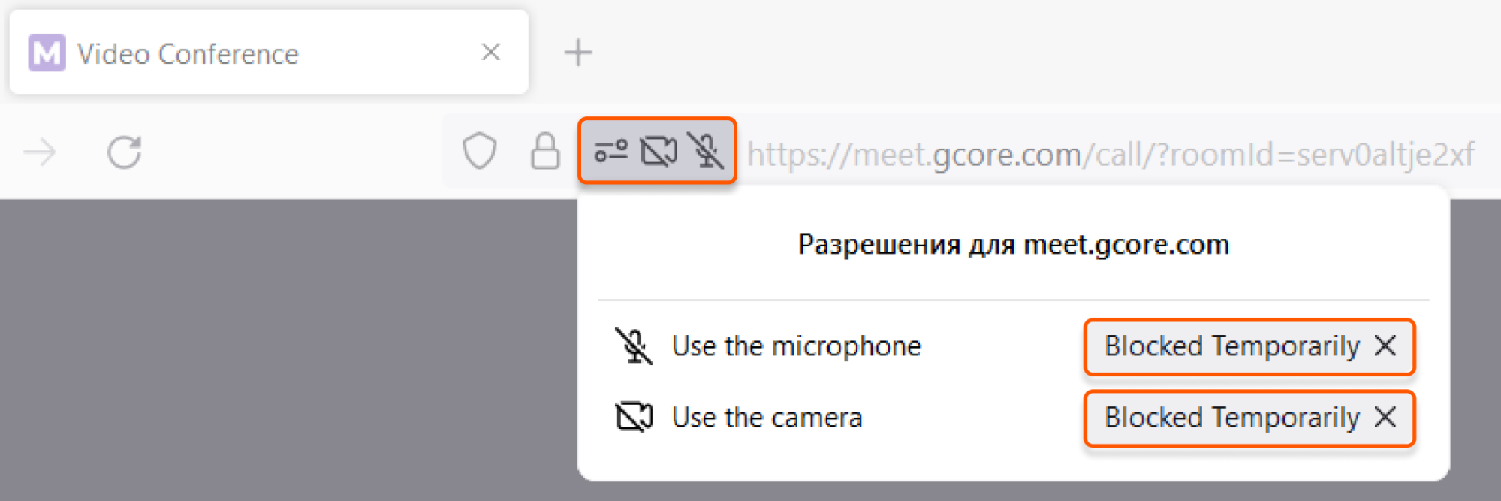Click the permissions settings icon in address bar
Viewport: 1501px width, 501px height.
click(610, 152)
